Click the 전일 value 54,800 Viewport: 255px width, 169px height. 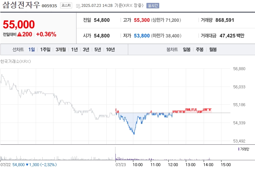[x=102, y=20]
